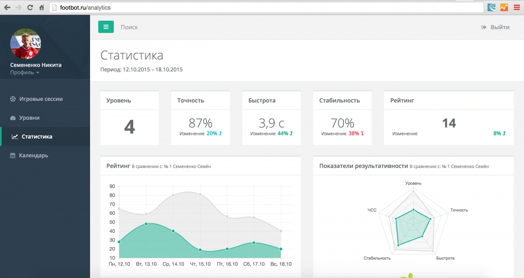The image size is (524, 278).
Task: Open the browser hamburger menu
Action: click(x=517, y=7)
